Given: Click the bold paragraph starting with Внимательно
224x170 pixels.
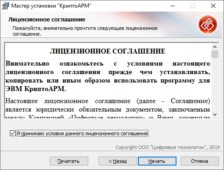Looking at the screenshot, I should pos(108,76).
